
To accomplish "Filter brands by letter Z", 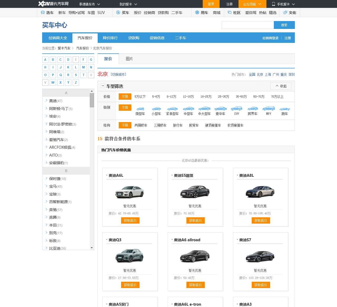I will click(x=76, y=83).
